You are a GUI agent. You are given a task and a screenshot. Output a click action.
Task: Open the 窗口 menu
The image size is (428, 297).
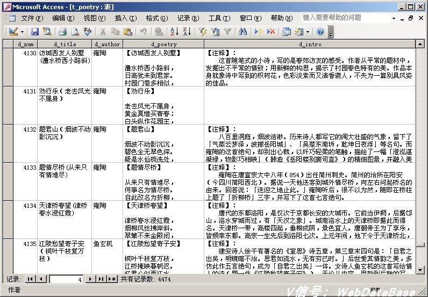pyautogui.click(x=251, y=18)
